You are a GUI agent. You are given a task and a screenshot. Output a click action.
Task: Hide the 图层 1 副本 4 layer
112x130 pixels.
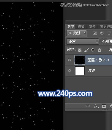70,60
